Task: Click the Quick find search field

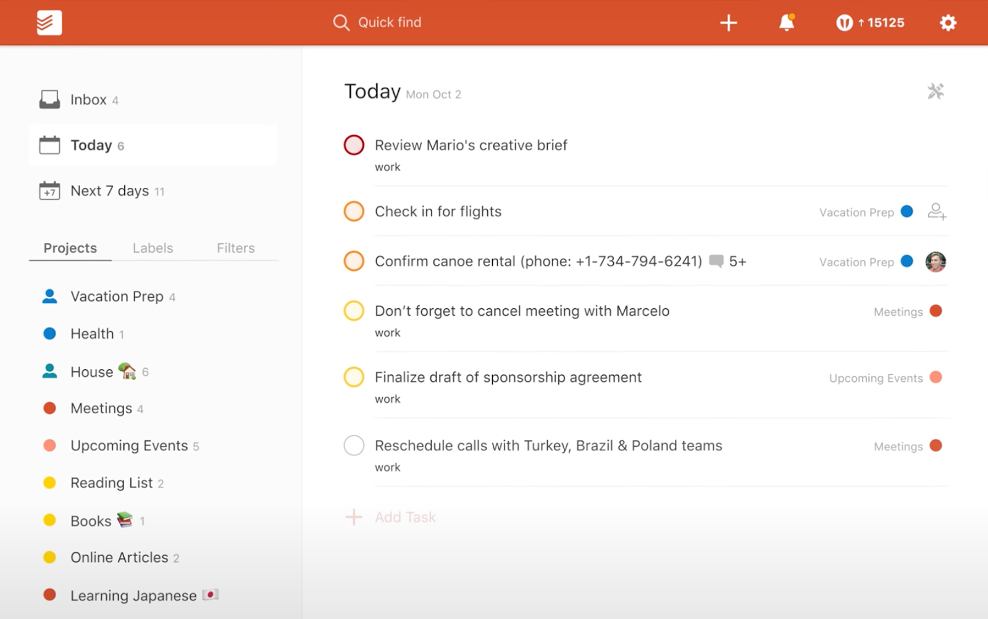Action: (389, 23)
